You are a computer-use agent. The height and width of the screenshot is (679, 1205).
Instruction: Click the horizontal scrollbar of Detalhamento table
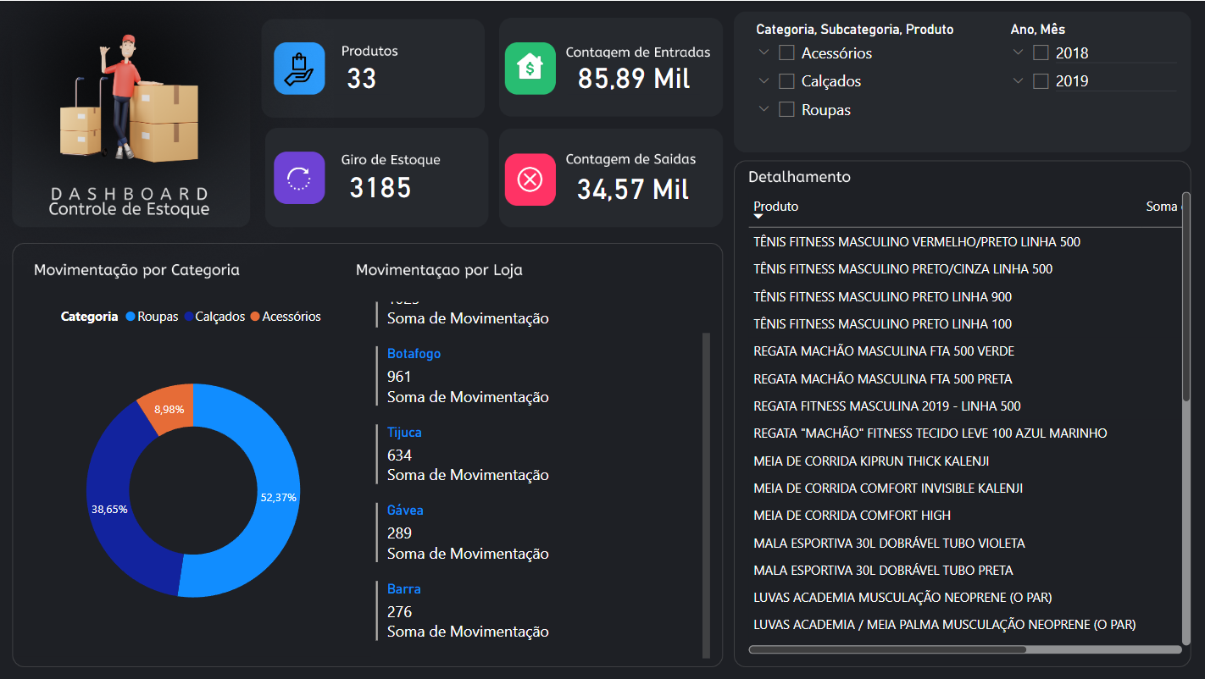pos(887,649)
